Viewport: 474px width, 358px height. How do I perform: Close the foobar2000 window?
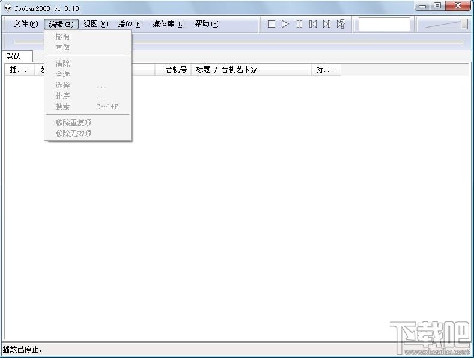pos(458,6)
